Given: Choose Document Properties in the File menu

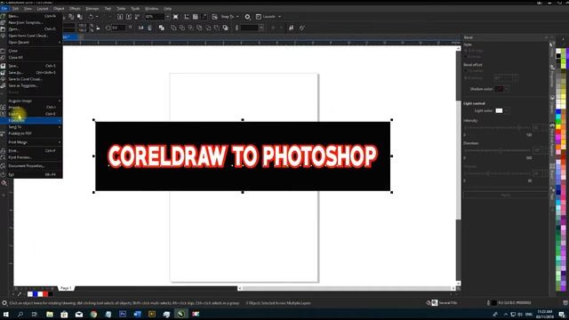Looking at the screenshot, I should [x=31, y=166].
